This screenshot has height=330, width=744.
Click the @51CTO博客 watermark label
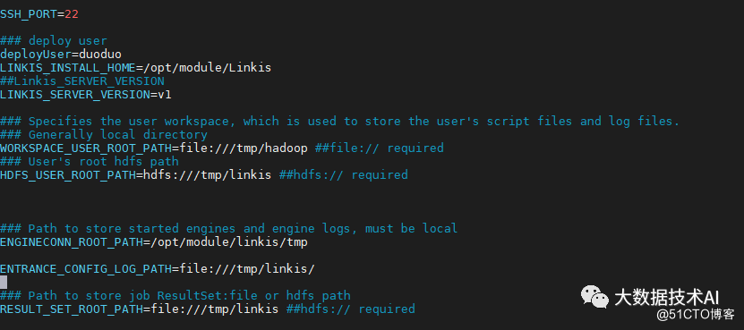(695, 315)
